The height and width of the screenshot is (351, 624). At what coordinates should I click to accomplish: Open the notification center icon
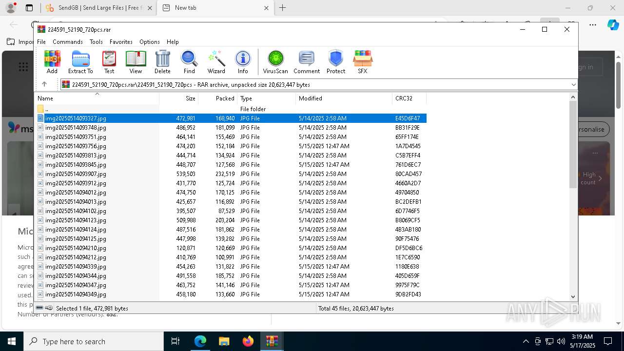click(x=608, y=341)
